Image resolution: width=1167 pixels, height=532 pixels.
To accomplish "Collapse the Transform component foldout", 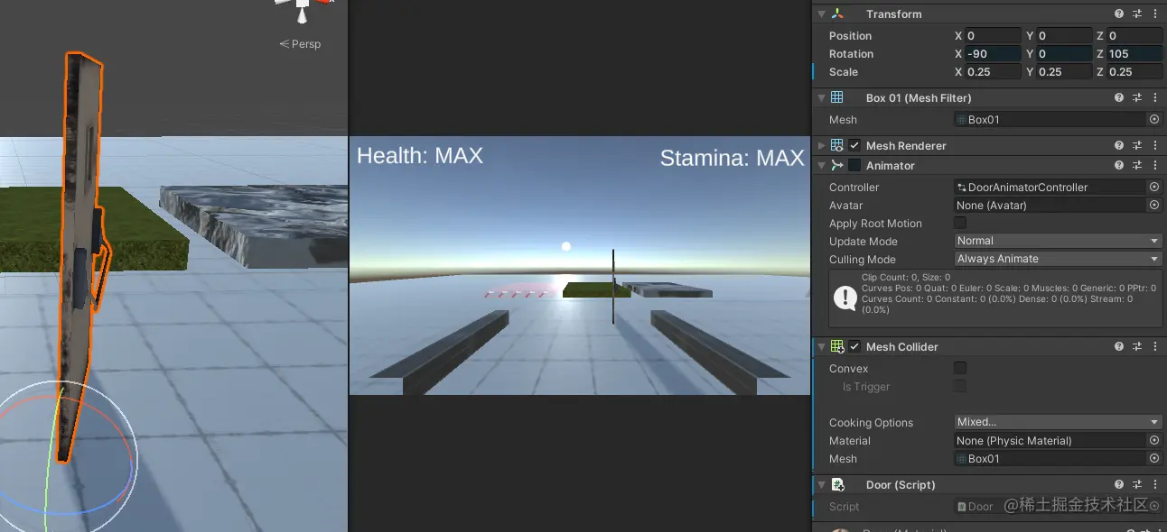I will click(821, 14).
